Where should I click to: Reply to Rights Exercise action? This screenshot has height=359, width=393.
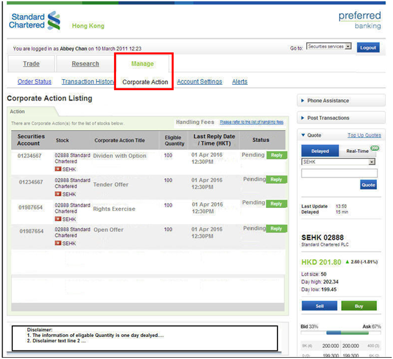click(276, 204)
